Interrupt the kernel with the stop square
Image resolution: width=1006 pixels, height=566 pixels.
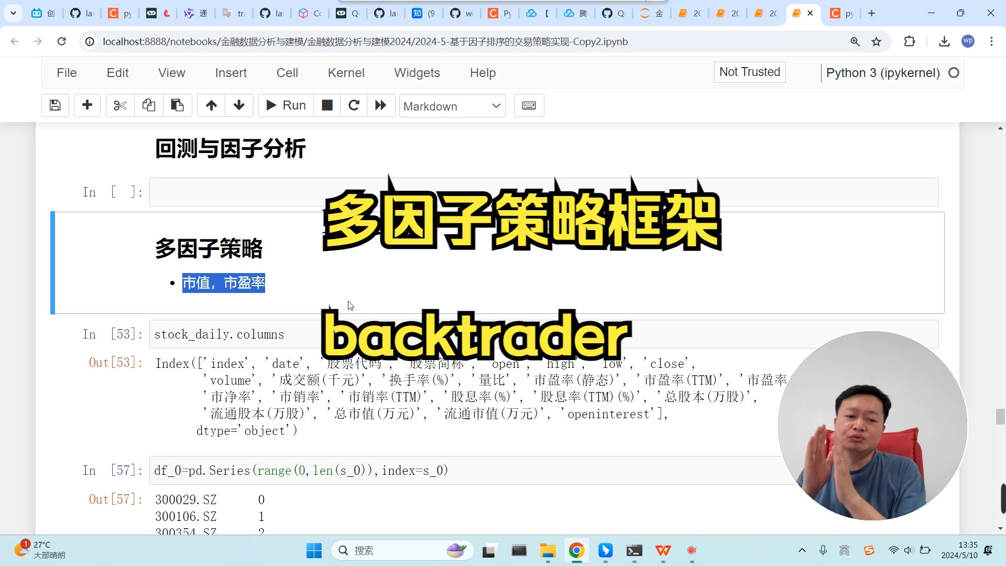coord(327,105)
